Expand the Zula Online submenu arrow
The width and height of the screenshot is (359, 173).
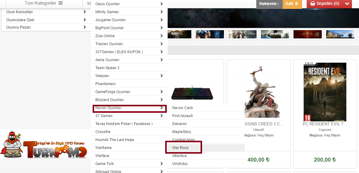click(162, 36)
